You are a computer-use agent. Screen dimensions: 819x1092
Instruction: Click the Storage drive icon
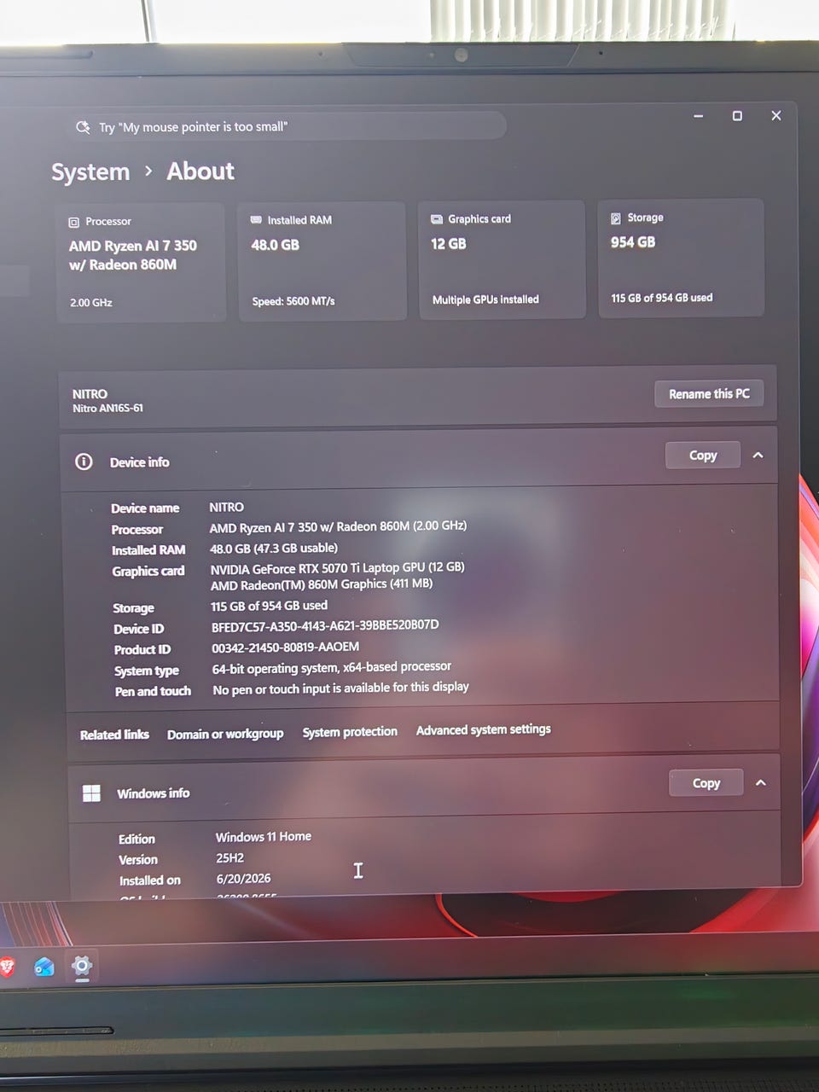coord(616,218)
